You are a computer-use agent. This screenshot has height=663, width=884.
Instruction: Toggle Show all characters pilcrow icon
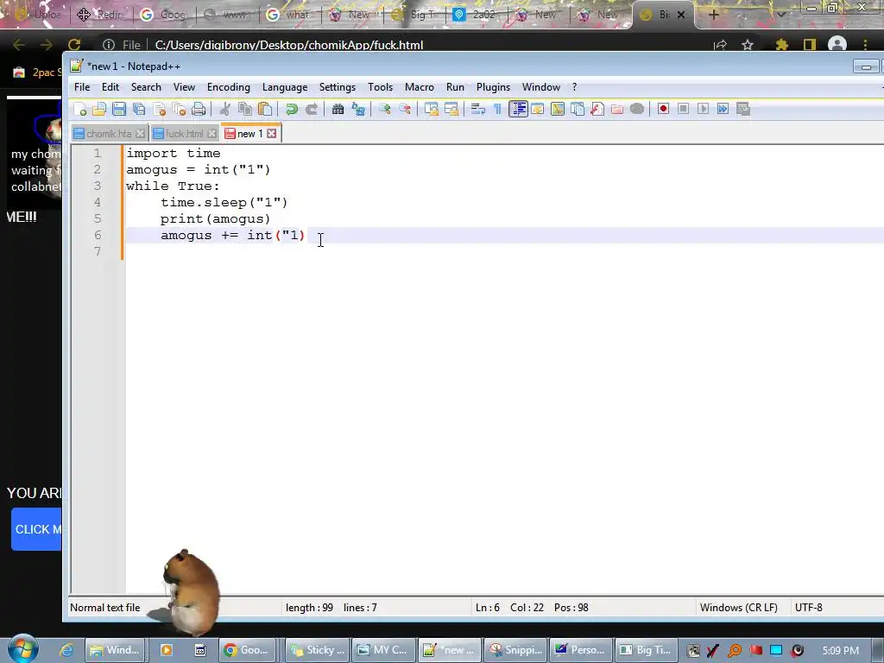(x=497, y=109)
